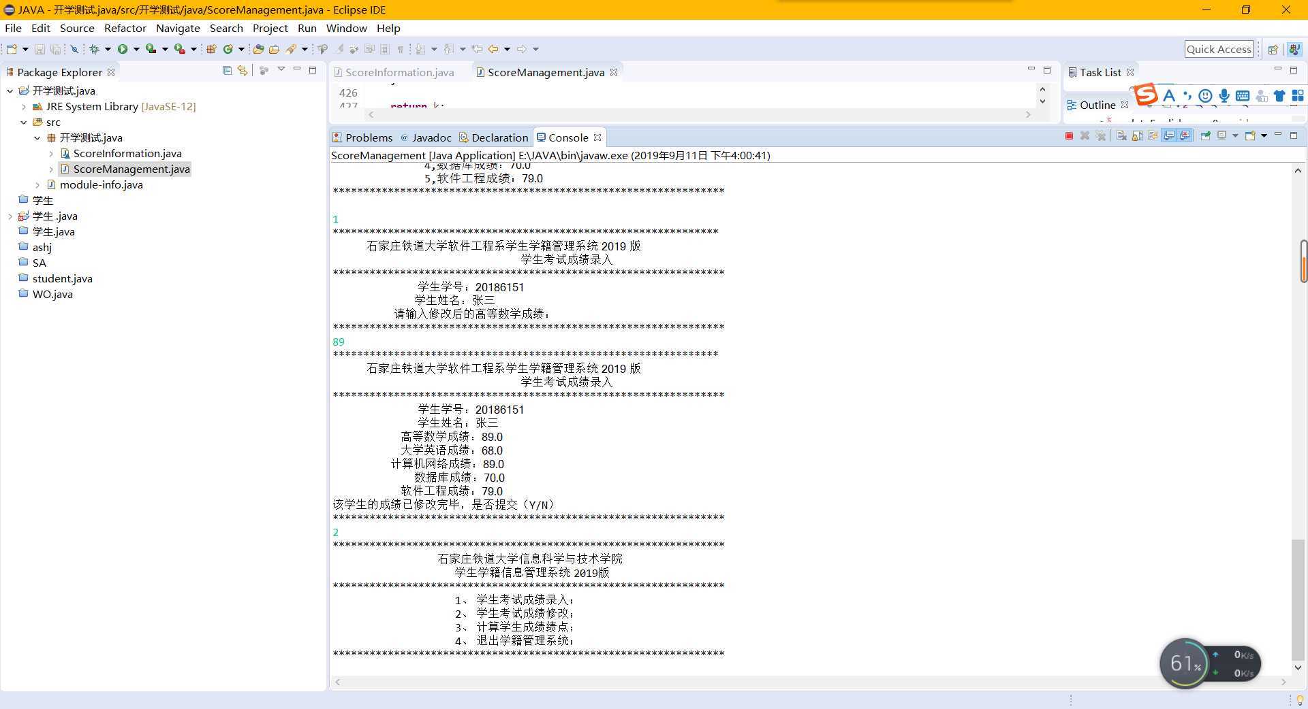Image resolution: width=1308 pixels, height=709 pixels.
Task: Click the Open Task folder icon
Action: [274, 49]
